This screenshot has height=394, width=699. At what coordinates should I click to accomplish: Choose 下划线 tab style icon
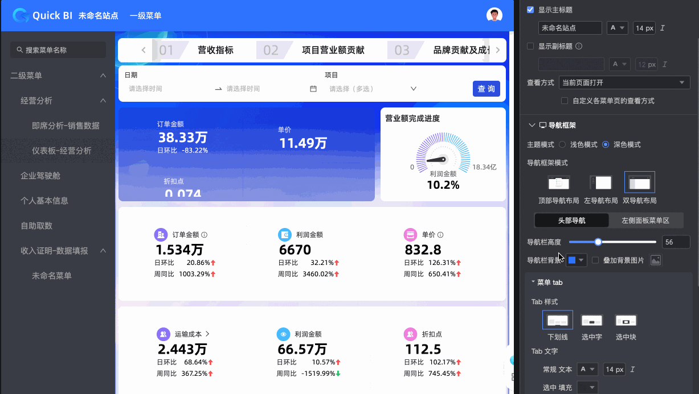tap(558, 321)
